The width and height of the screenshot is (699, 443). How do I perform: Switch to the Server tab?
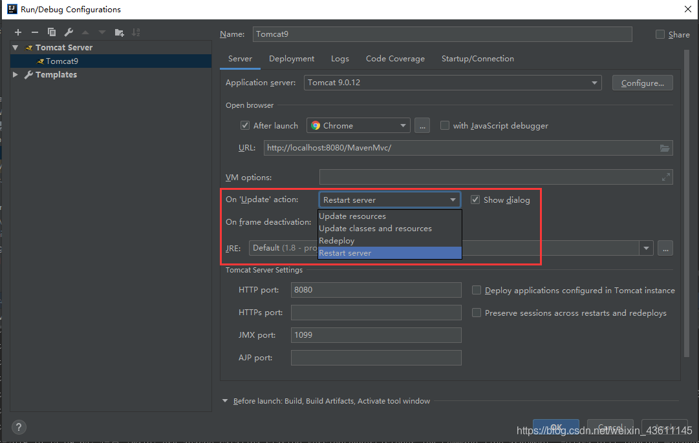(x=240, y=59)
